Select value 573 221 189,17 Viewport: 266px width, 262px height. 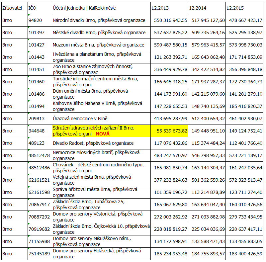[244, 155]
